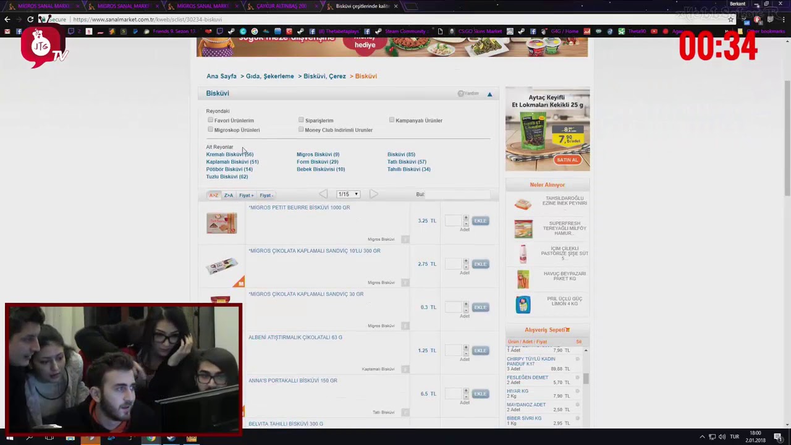
Task: Add Anna's Portakallı Bisküvi with EKLE
Action: pyautogui.click(x=480, y=394)
